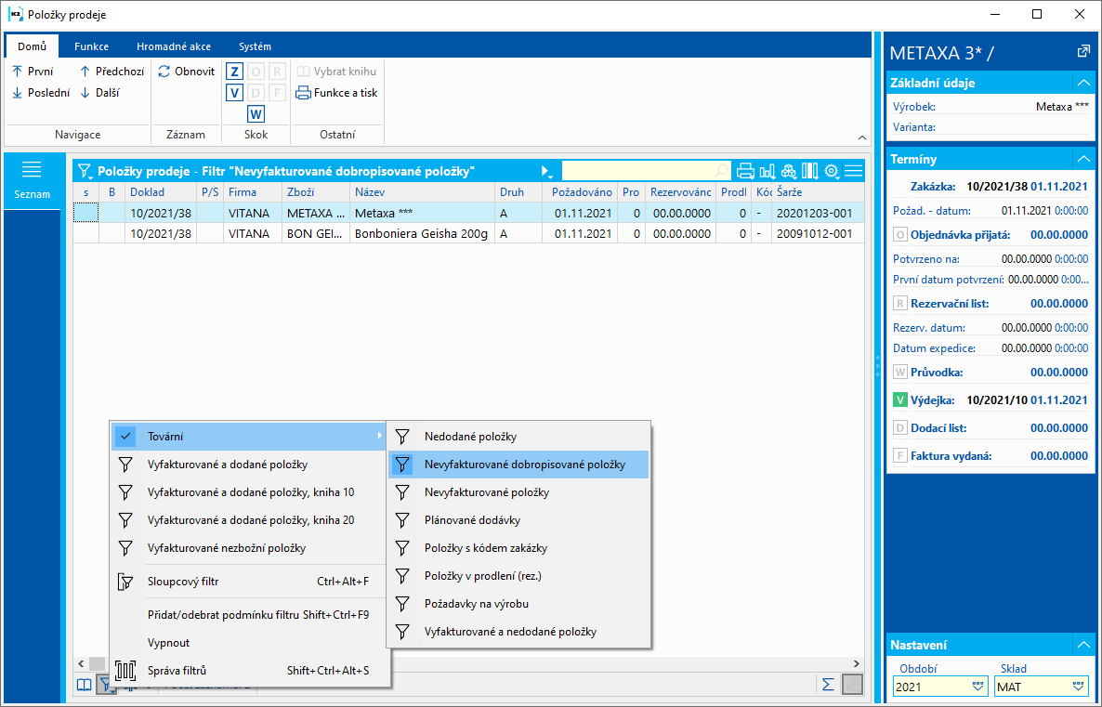Click the search field in list header
1102x707 pixels.
point(646,171)
